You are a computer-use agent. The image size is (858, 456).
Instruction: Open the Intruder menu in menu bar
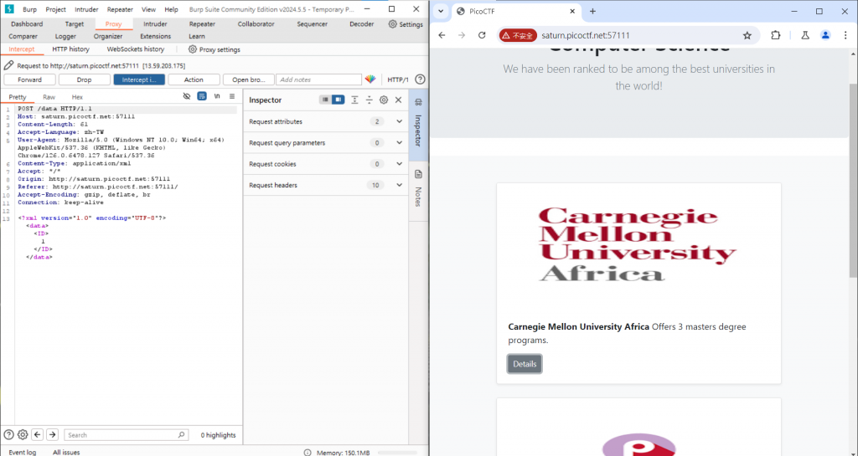click(86, 9)
